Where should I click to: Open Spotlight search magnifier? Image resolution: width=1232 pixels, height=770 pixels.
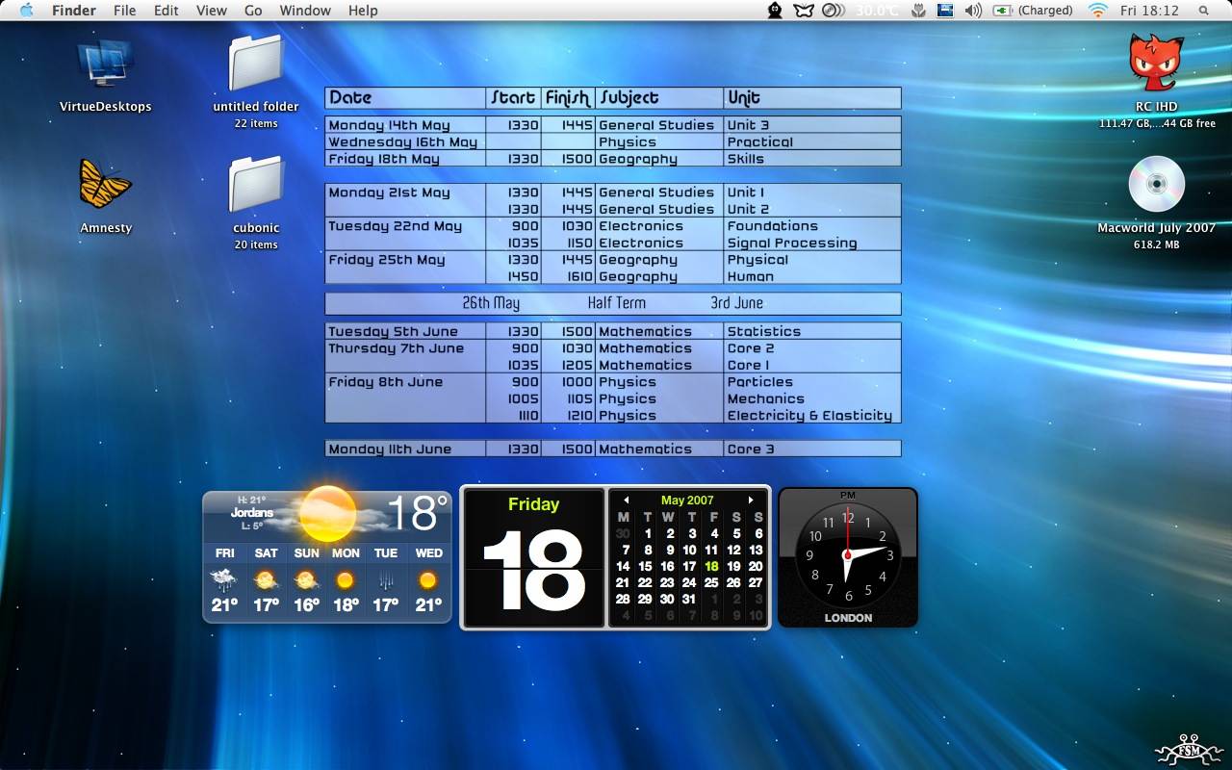point(1204,11)
